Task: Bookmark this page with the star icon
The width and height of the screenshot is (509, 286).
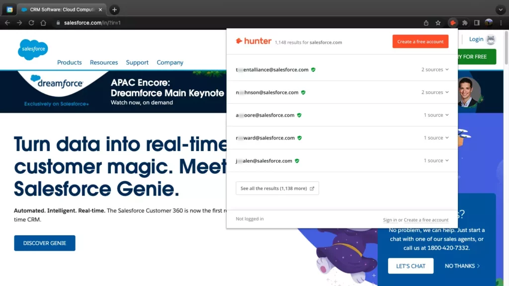Action: pos(438,22)
